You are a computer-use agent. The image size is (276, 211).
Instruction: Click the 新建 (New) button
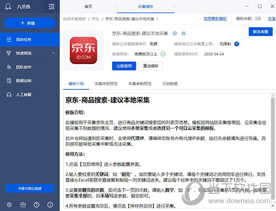coord(30,23)
